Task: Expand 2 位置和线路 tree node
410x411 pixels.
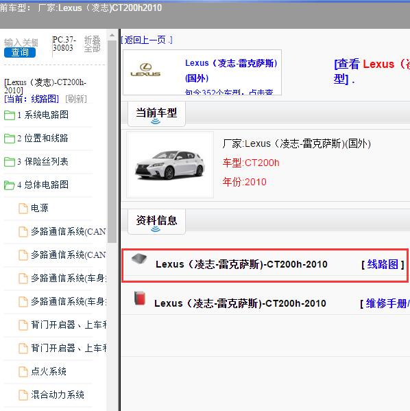Action: [43, 138]
